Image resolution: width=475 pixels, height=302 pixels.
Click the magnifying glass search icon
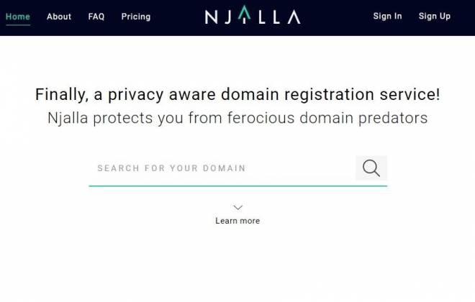coord(371,168)
